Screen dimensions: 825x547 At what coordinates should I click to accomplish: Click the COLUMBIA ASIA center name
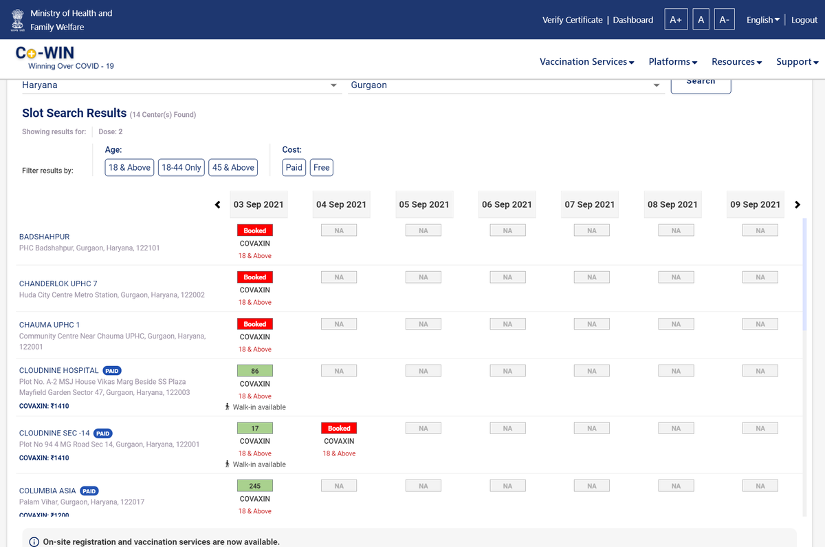click(47, 491)
